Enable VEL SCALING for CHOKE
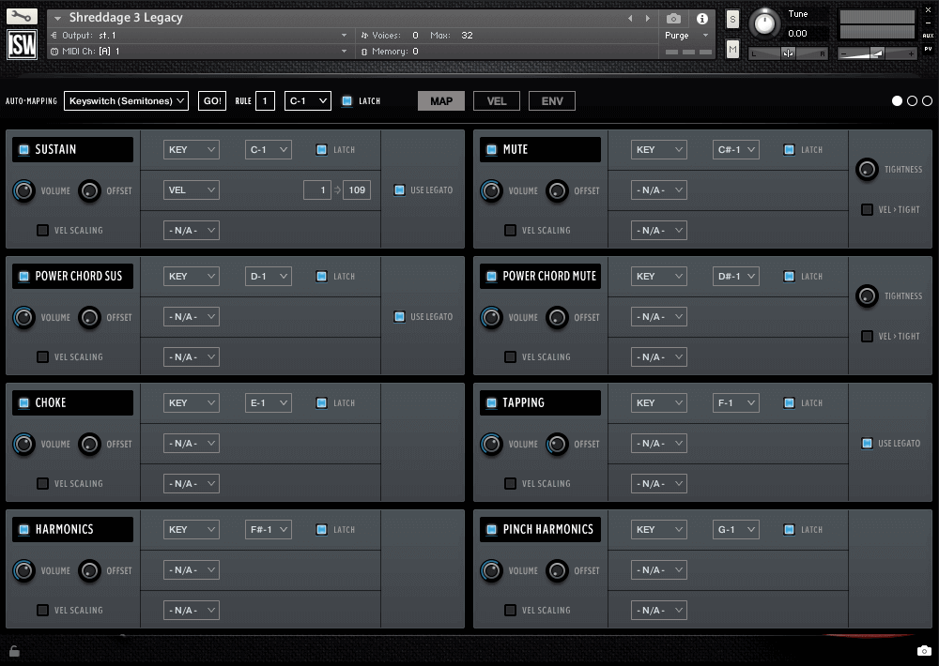 pos(41,483)
